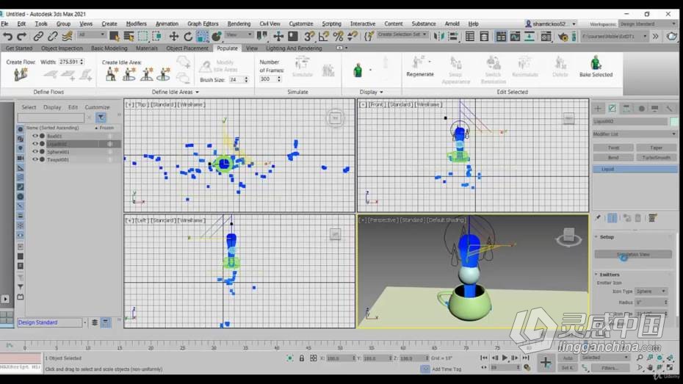Toggle visibility eye for Teapot001

pos(35,159)
